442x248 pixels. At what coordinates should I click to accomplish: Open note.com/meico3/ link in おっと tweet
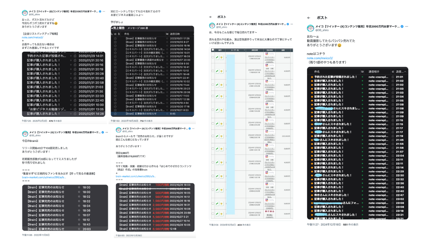[x=32, y=37]
